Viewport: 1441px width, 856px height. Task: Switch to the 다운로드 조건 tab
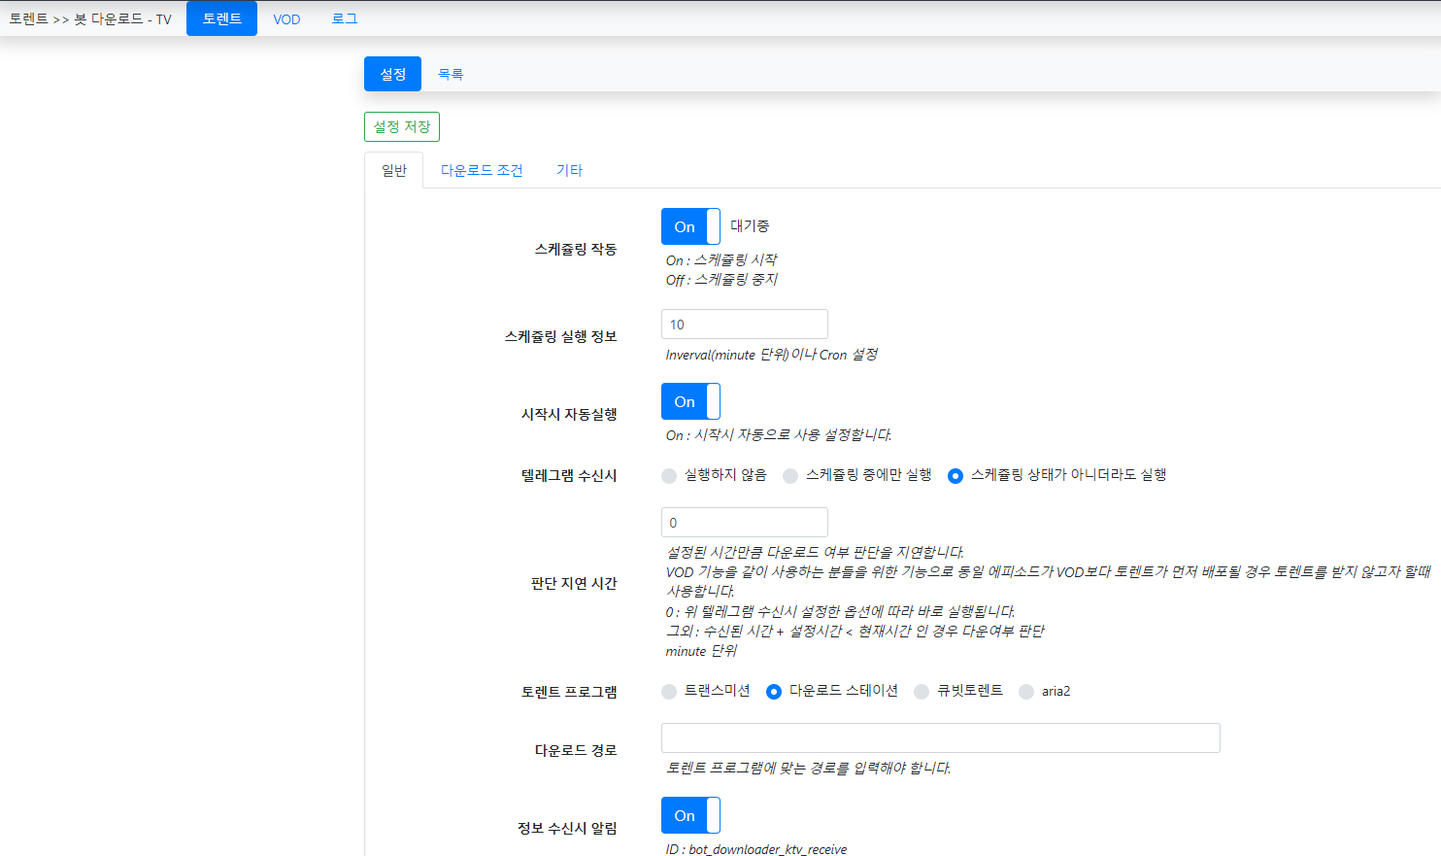(482, 170)
